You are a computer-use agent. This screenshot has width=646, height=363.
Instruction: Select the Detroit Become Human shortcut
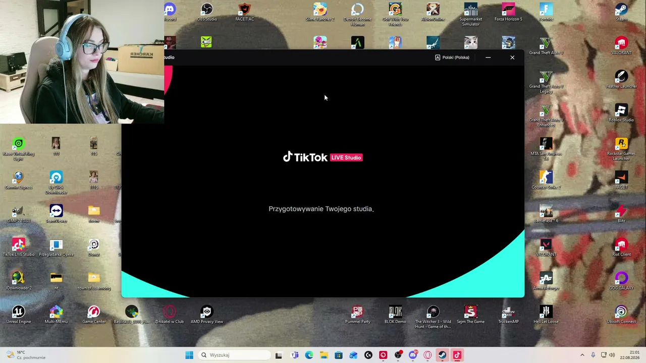coord(357,15)
